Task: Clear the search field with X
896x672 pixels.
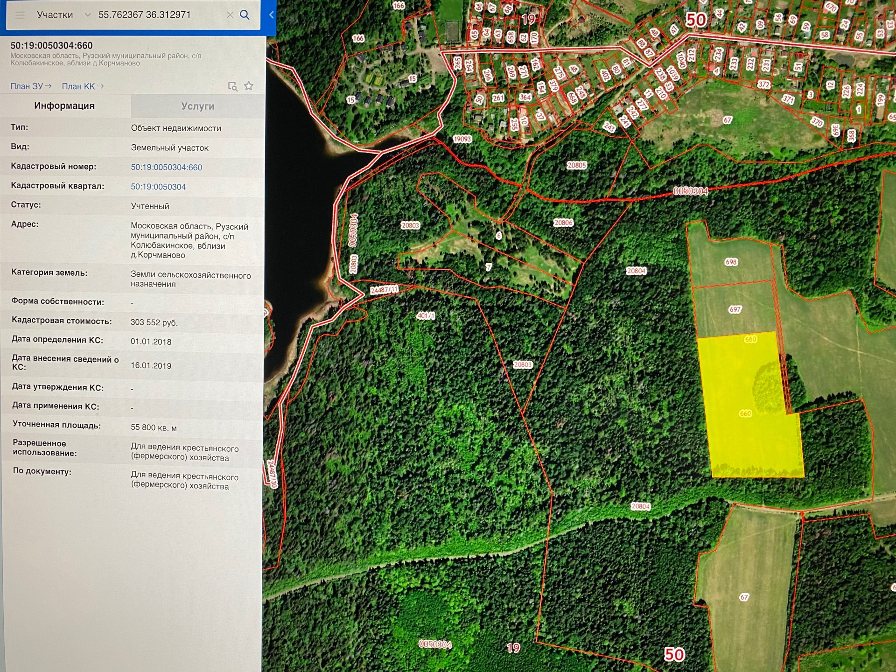Action: tap(230, 15)
